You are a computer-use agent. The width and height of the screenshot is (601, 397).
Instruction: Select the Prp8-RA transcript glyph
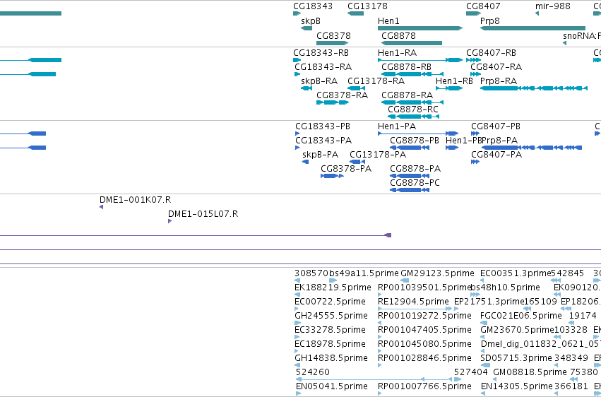533,88
